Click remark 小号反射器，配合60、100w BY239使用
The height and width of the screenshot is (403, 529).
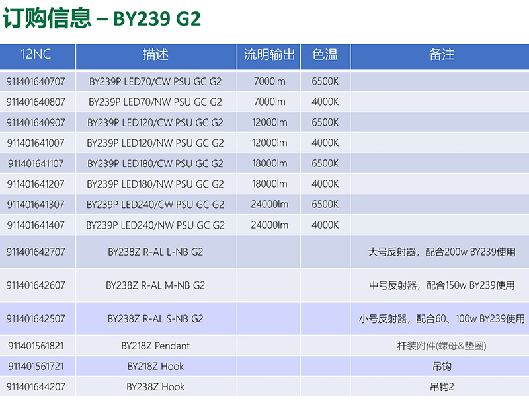(442, 319)
